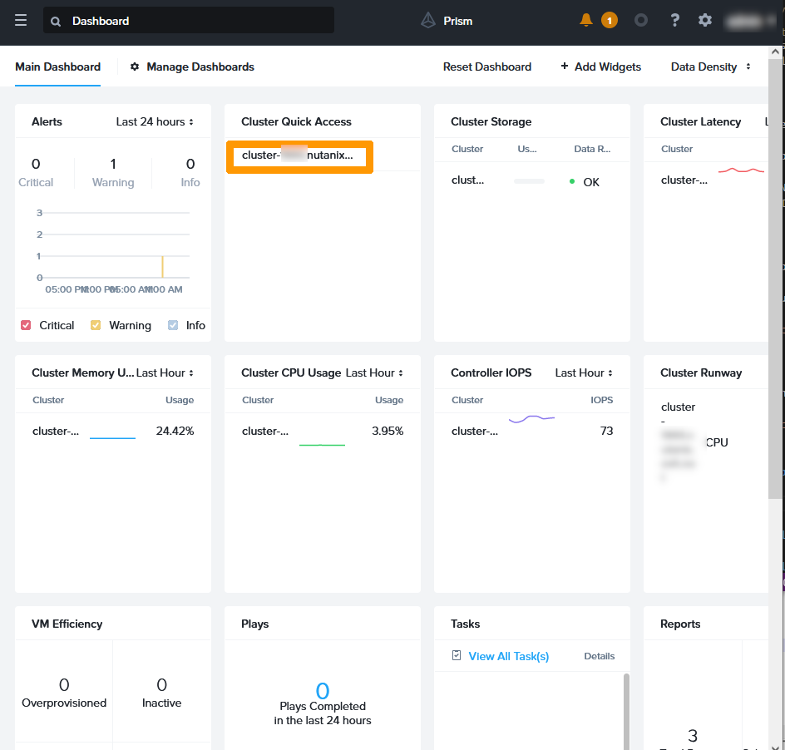Toggle the Critical alerts checkbox
Viewport: 785px width, 750px height.
coord(26,325)
